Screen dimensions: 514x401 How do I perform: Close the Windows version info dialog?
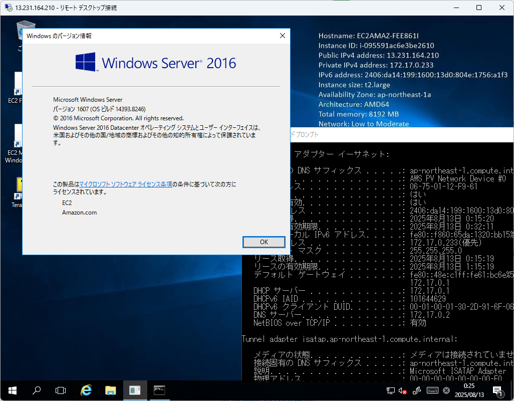283,36
